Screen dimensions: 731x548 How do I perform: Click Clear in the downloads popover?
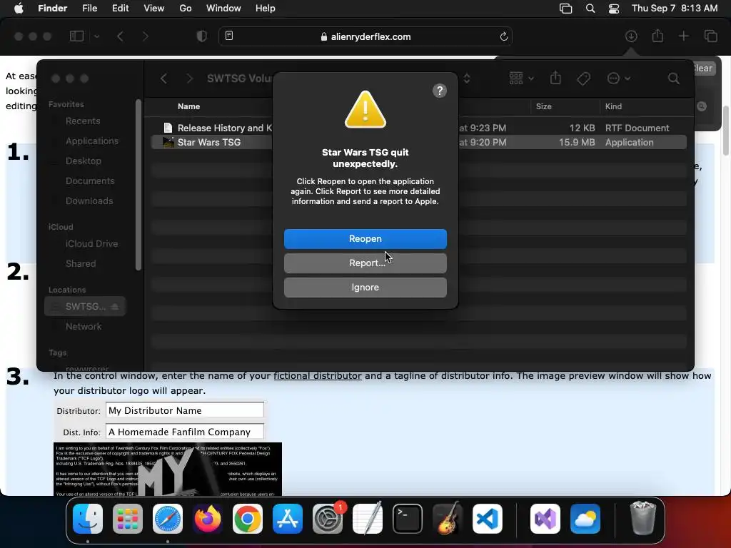[x=702, y=68]
